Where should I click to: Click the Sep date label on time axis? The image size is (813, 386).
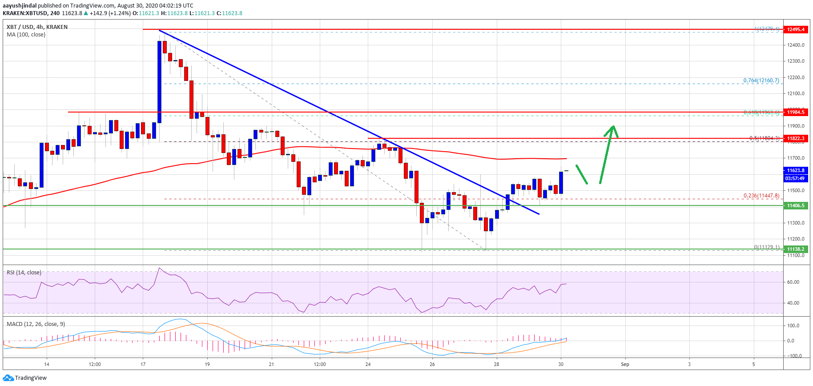tap(625, 364)
